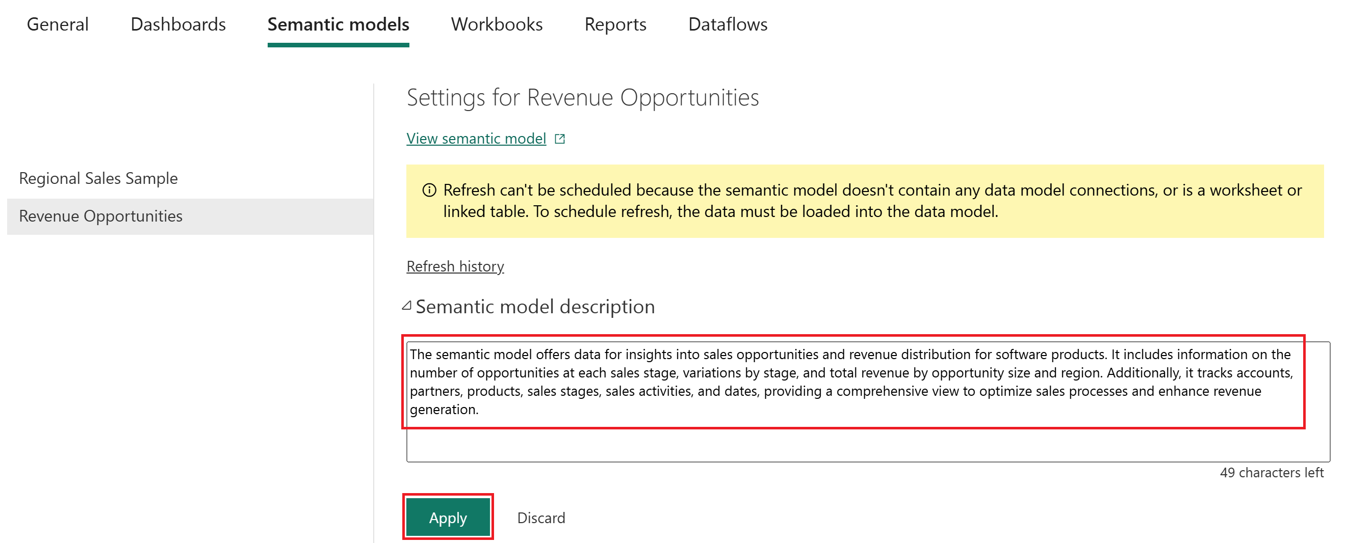Image resolution: width=1346 pixels, height=543 pixels.
Task: Switch to the Dashboards tab
Action: pos(178,24)
